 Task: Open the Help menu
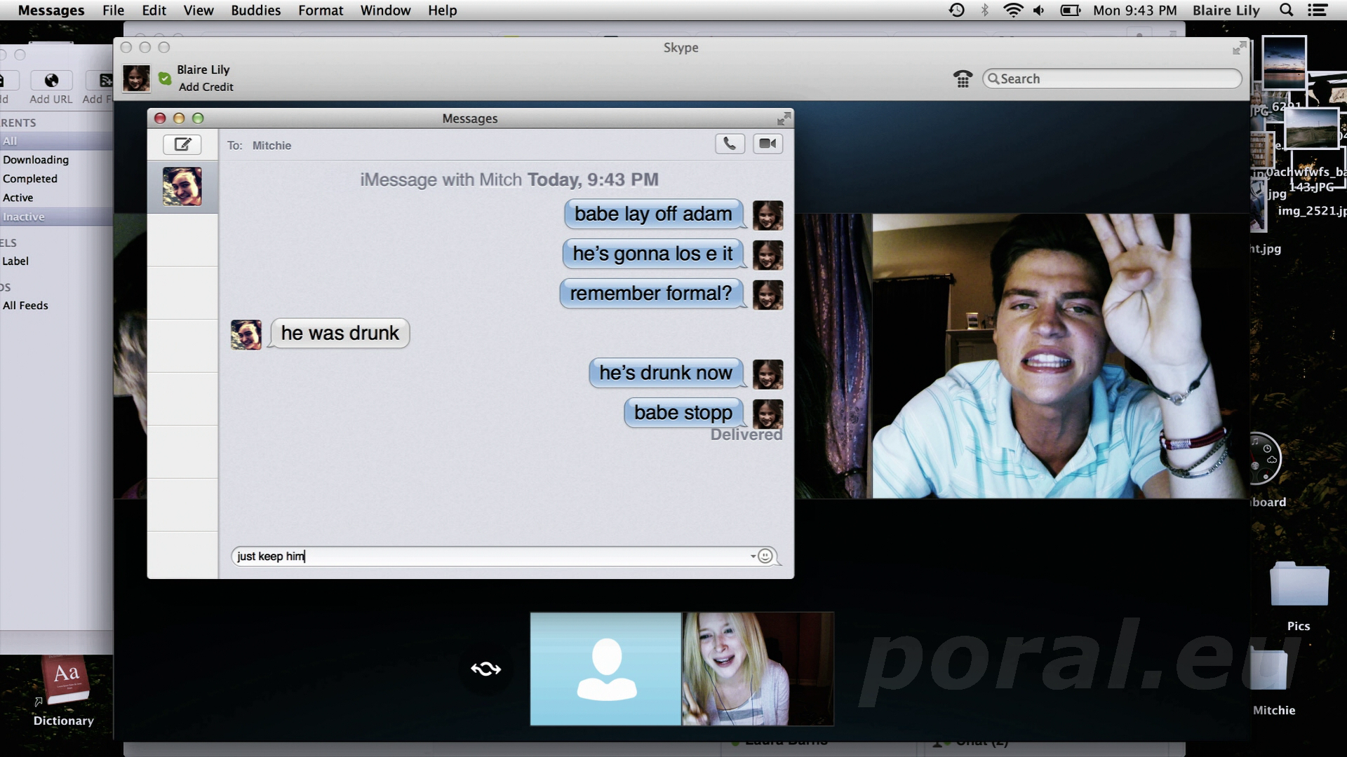442,11
